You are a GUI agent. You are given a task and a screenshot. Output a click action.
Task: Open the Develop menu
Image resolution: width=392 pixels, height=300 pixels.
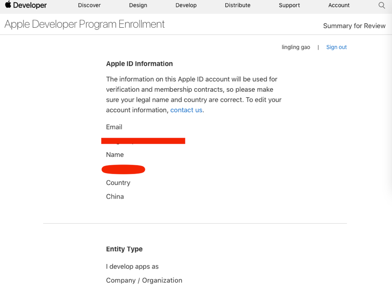pyautogui.click(x=186, y=5)
